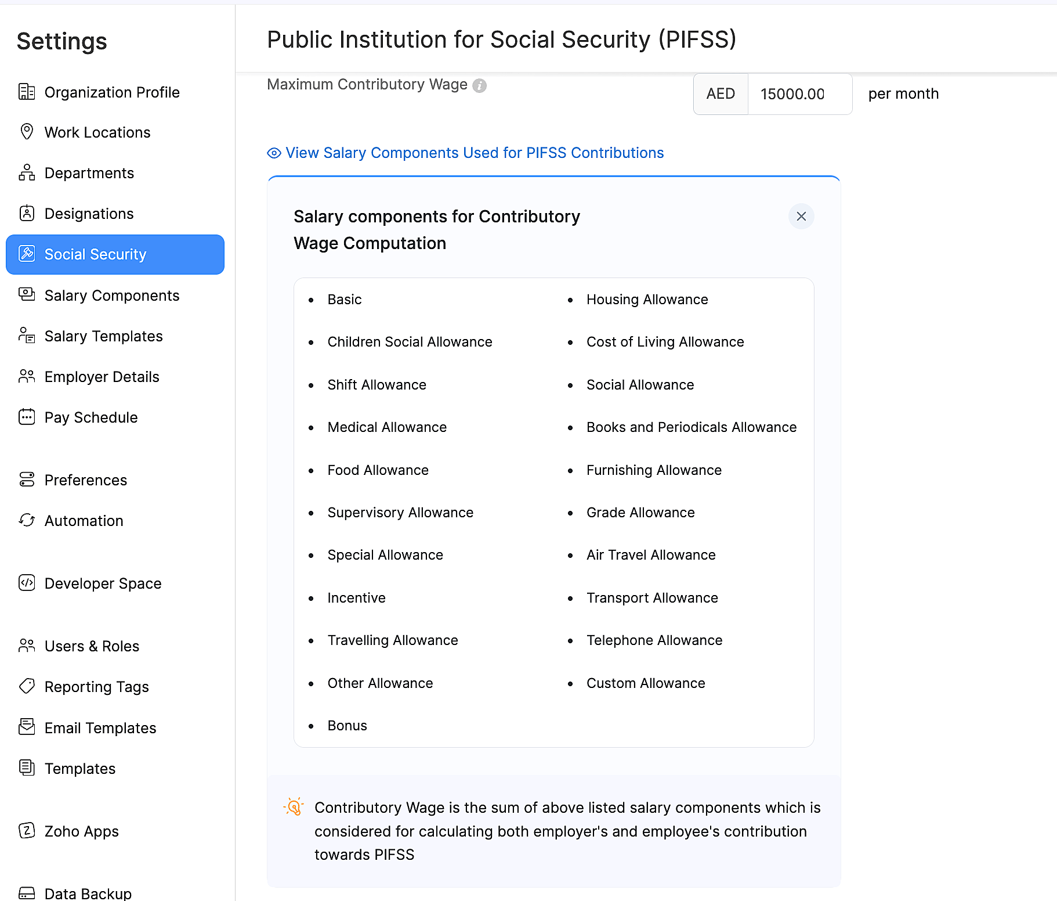
Task: Open the Maximum Contributory Wage info tooltip
Action: point(479,85)
